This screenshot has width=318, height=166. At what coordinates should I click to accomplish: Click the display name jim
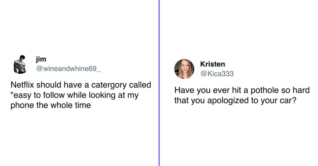[41, 59]
